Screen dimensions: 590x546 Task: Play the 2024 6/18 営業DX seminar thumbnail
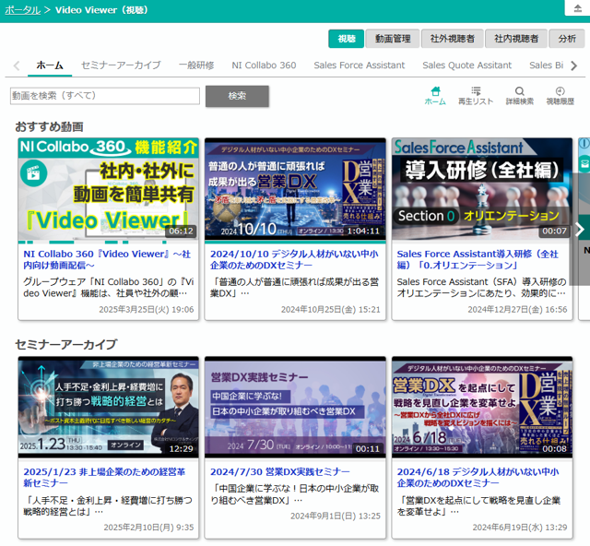coord(482,407)
